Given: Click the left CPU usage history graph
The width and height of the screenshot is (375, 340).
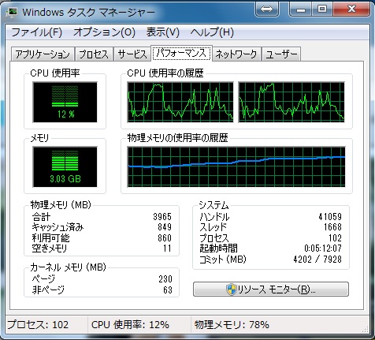Looking at the screenshot, I should [x=180, y=103].
